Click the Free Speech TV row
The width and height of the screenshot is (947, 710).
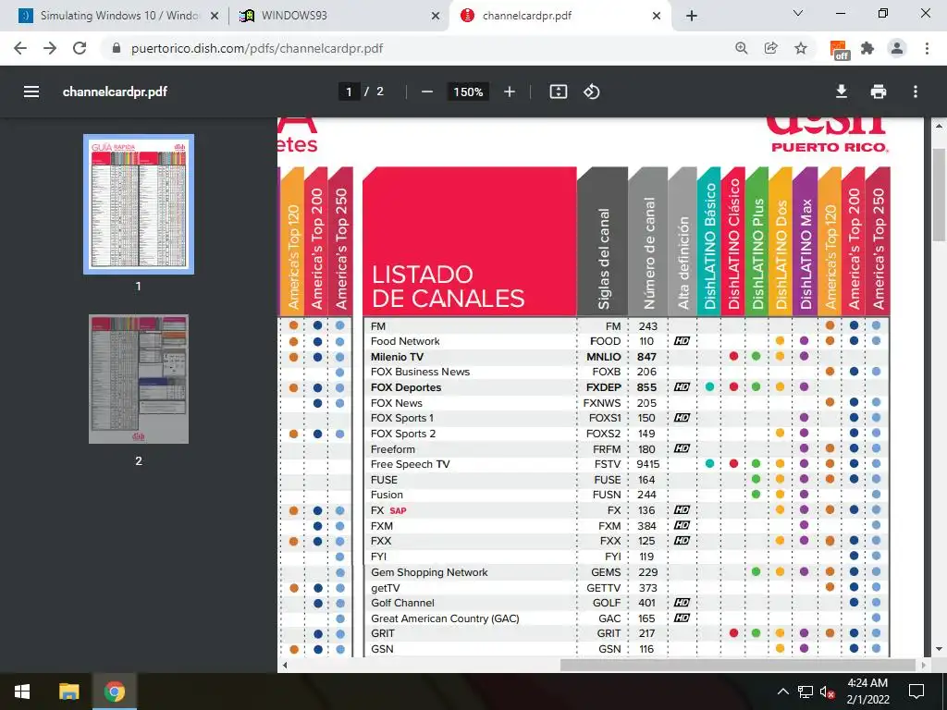click(626, 464)
